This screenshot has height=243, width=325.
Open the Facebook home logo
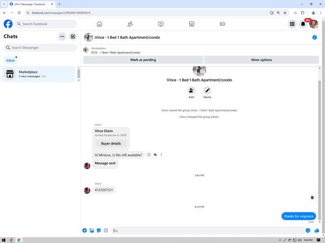[8, 24]
